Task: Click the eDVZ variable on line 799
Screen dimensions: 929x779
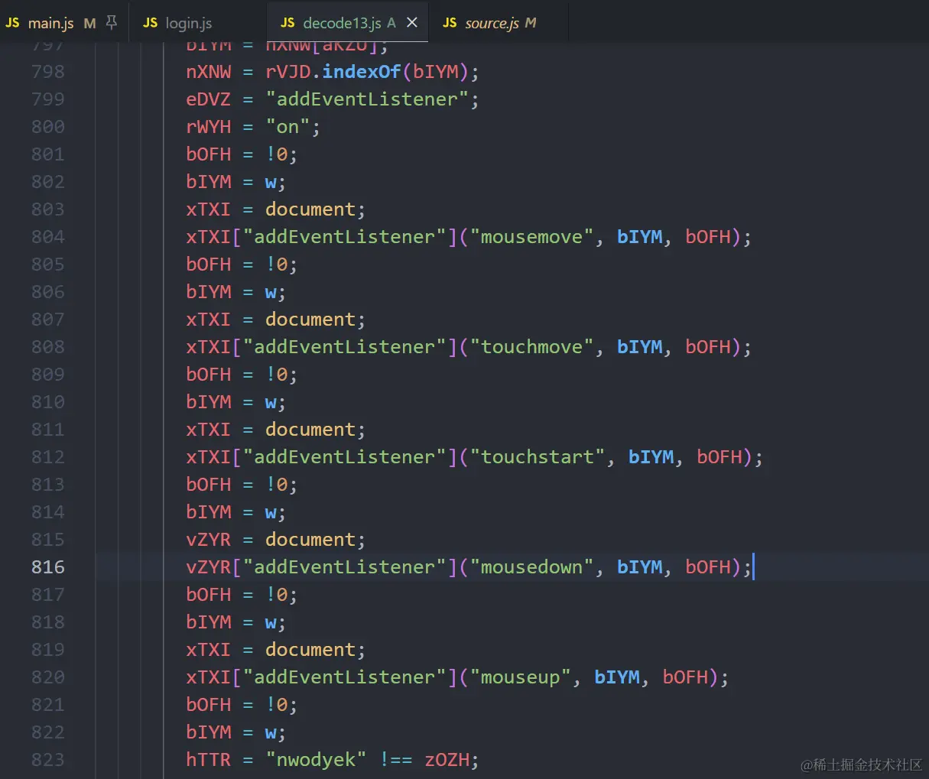Action: point(209,99)
